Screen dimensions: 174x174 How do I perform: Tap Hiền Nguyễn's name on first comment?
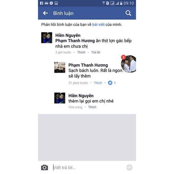(x=68, y=36)
